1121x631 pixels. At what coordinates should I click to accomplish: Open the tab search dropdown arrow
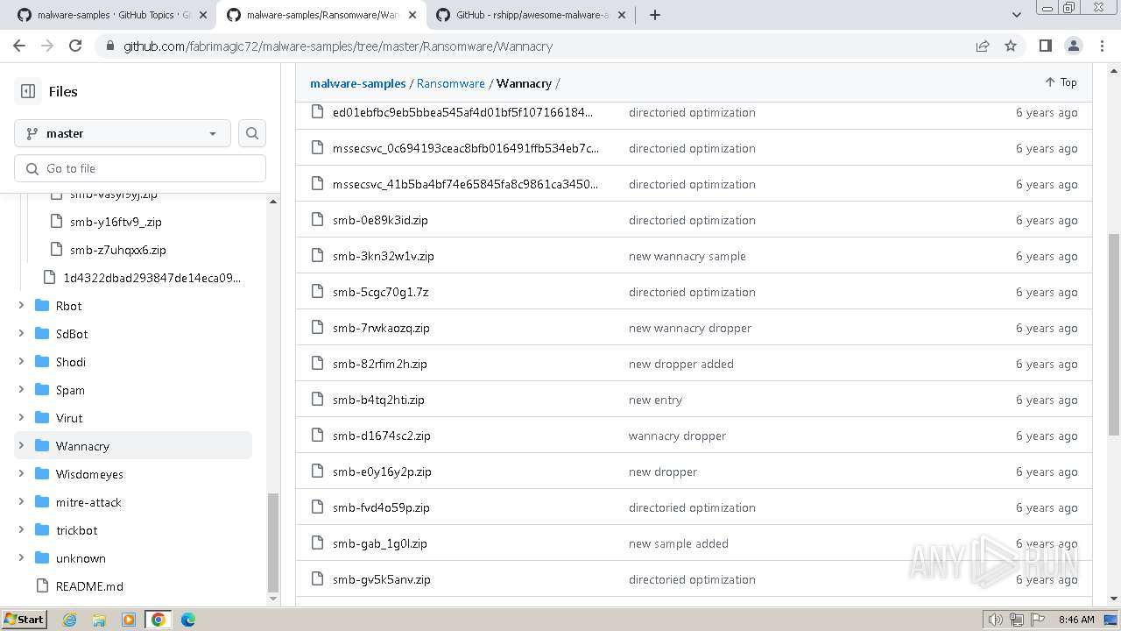(x=1017, y=15)
